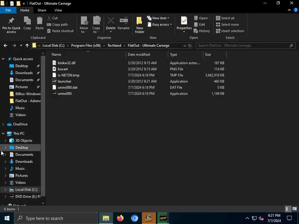The image size is (299, 224).
Task: Click the Delete X icon
Action: tap(111, 21)
